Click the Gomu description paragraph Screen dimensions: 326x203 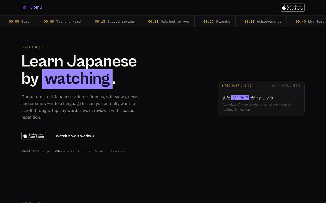click(80, 107)
